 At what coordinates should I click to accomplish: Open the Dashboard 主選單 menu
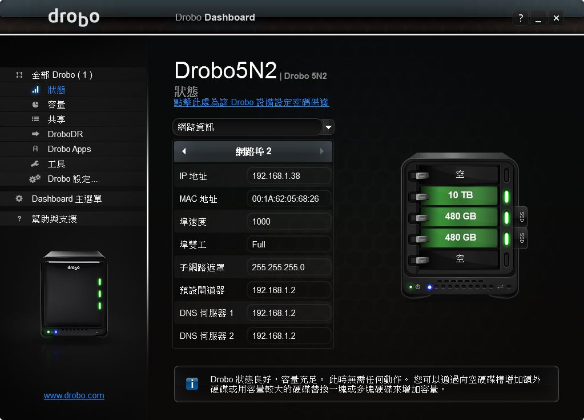[66, 199]
